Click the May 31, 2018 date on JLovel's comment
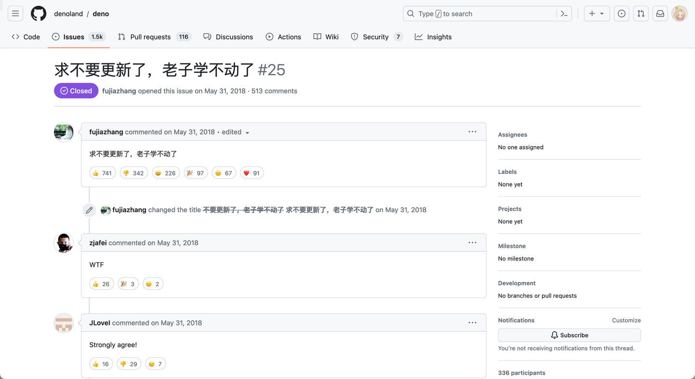Screen dimensions: 695x379 [181, 323]
